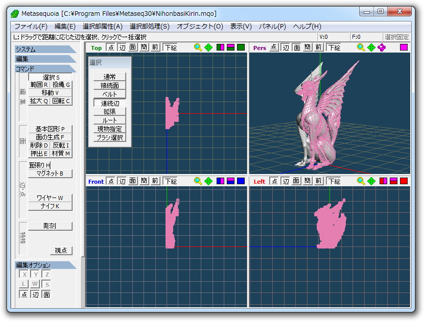Click the zoom magnifier icon in Front view

coord(198,181)
